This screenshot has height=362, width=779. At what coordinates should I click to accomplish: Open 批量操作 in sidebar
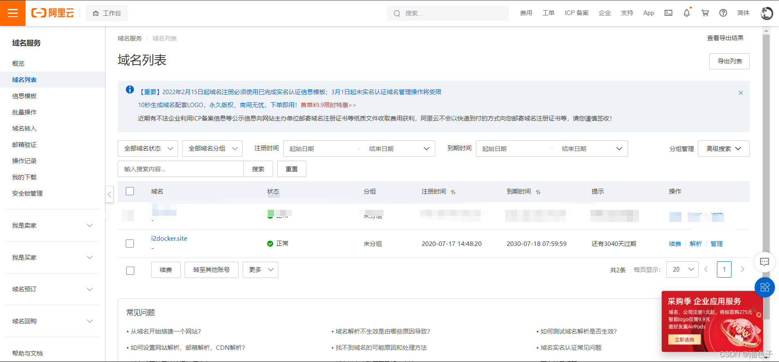[x=24, y=112]
